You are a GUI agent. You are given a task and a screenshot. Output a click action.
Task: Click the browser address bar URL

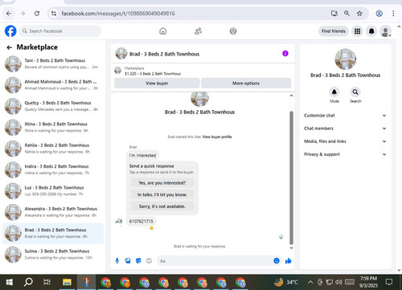click(x=118, y=14)
